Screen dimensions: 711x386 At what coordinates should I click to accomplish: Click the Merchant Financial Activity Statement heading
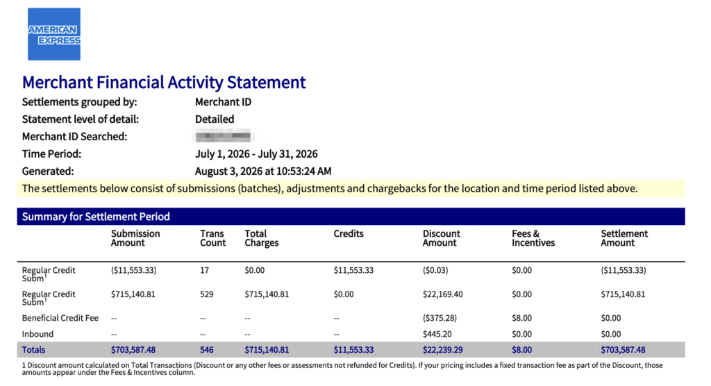coord(164,83)
